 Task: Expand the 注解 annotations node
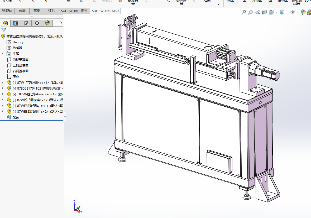(3, 54)
